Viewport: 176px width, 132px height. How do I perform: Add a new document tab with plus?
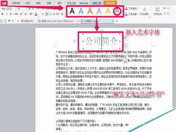point(117,21)
